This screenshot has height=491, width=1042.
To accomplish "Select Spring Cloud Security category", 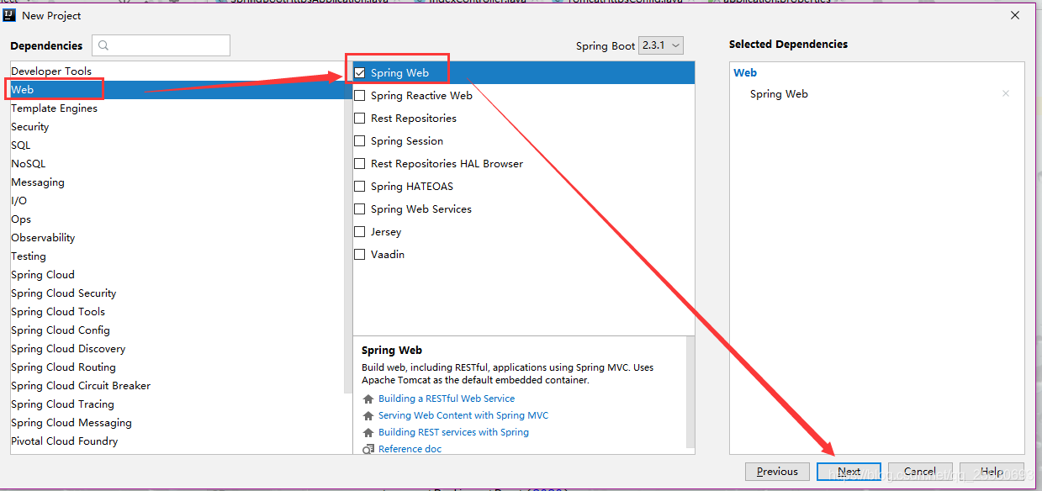I will pyautogui.click(x=177, y=293).
